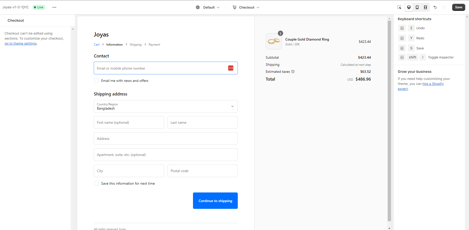
Task: Check Email me with news and offers
Action: (96, 80)
